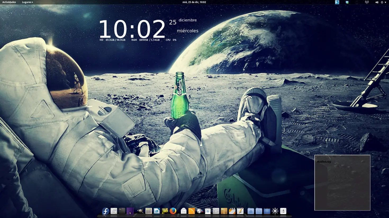Open the home folder icon in the dock
The width and height of the screenshot is (389, 218).
coord(251,211)
